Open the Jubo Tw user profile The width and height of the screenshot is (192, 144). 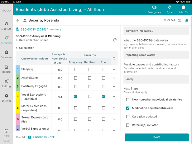[x=183, y=9]
